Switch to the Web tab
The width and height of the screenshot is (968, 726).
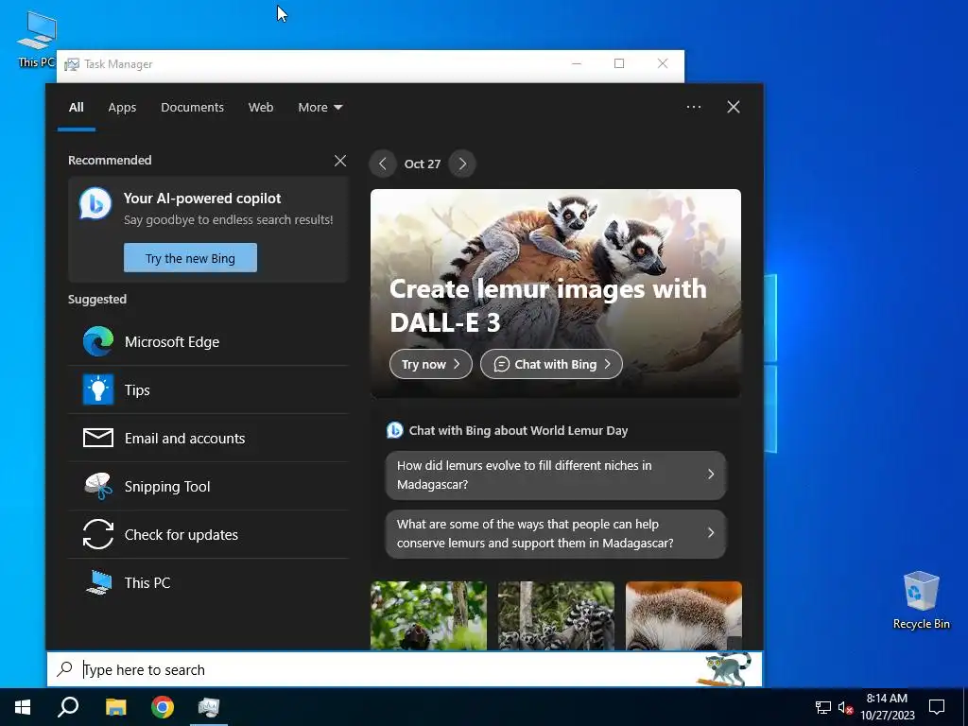pyautogui.click(x=261, y=107)
